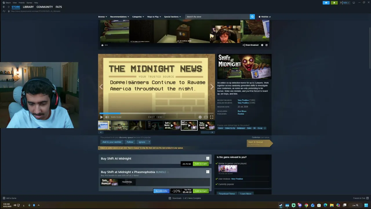Expand the Categories menu

coord(138,17)
